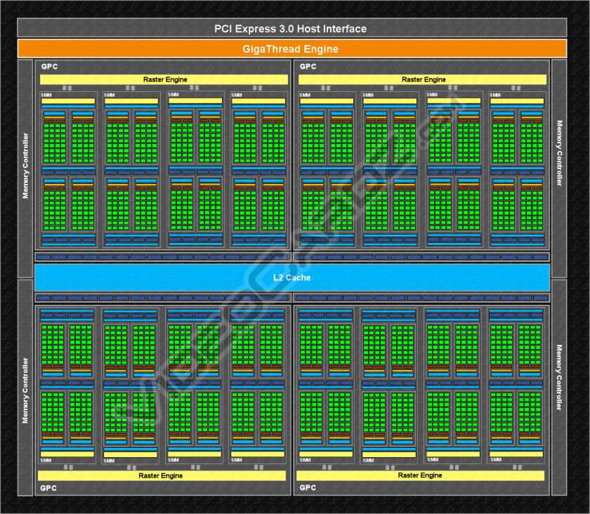Select the lower-right Memory Controller block
This screenshot has width=590, height=514.
click(x=559, y=388)
